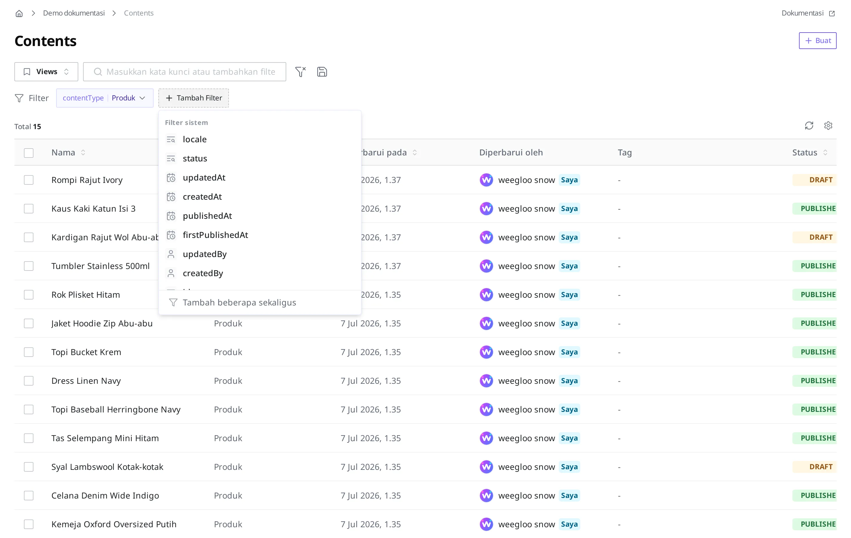Check the Topi Bucket Krem row
Screen dimensions: 851x538
29,352
